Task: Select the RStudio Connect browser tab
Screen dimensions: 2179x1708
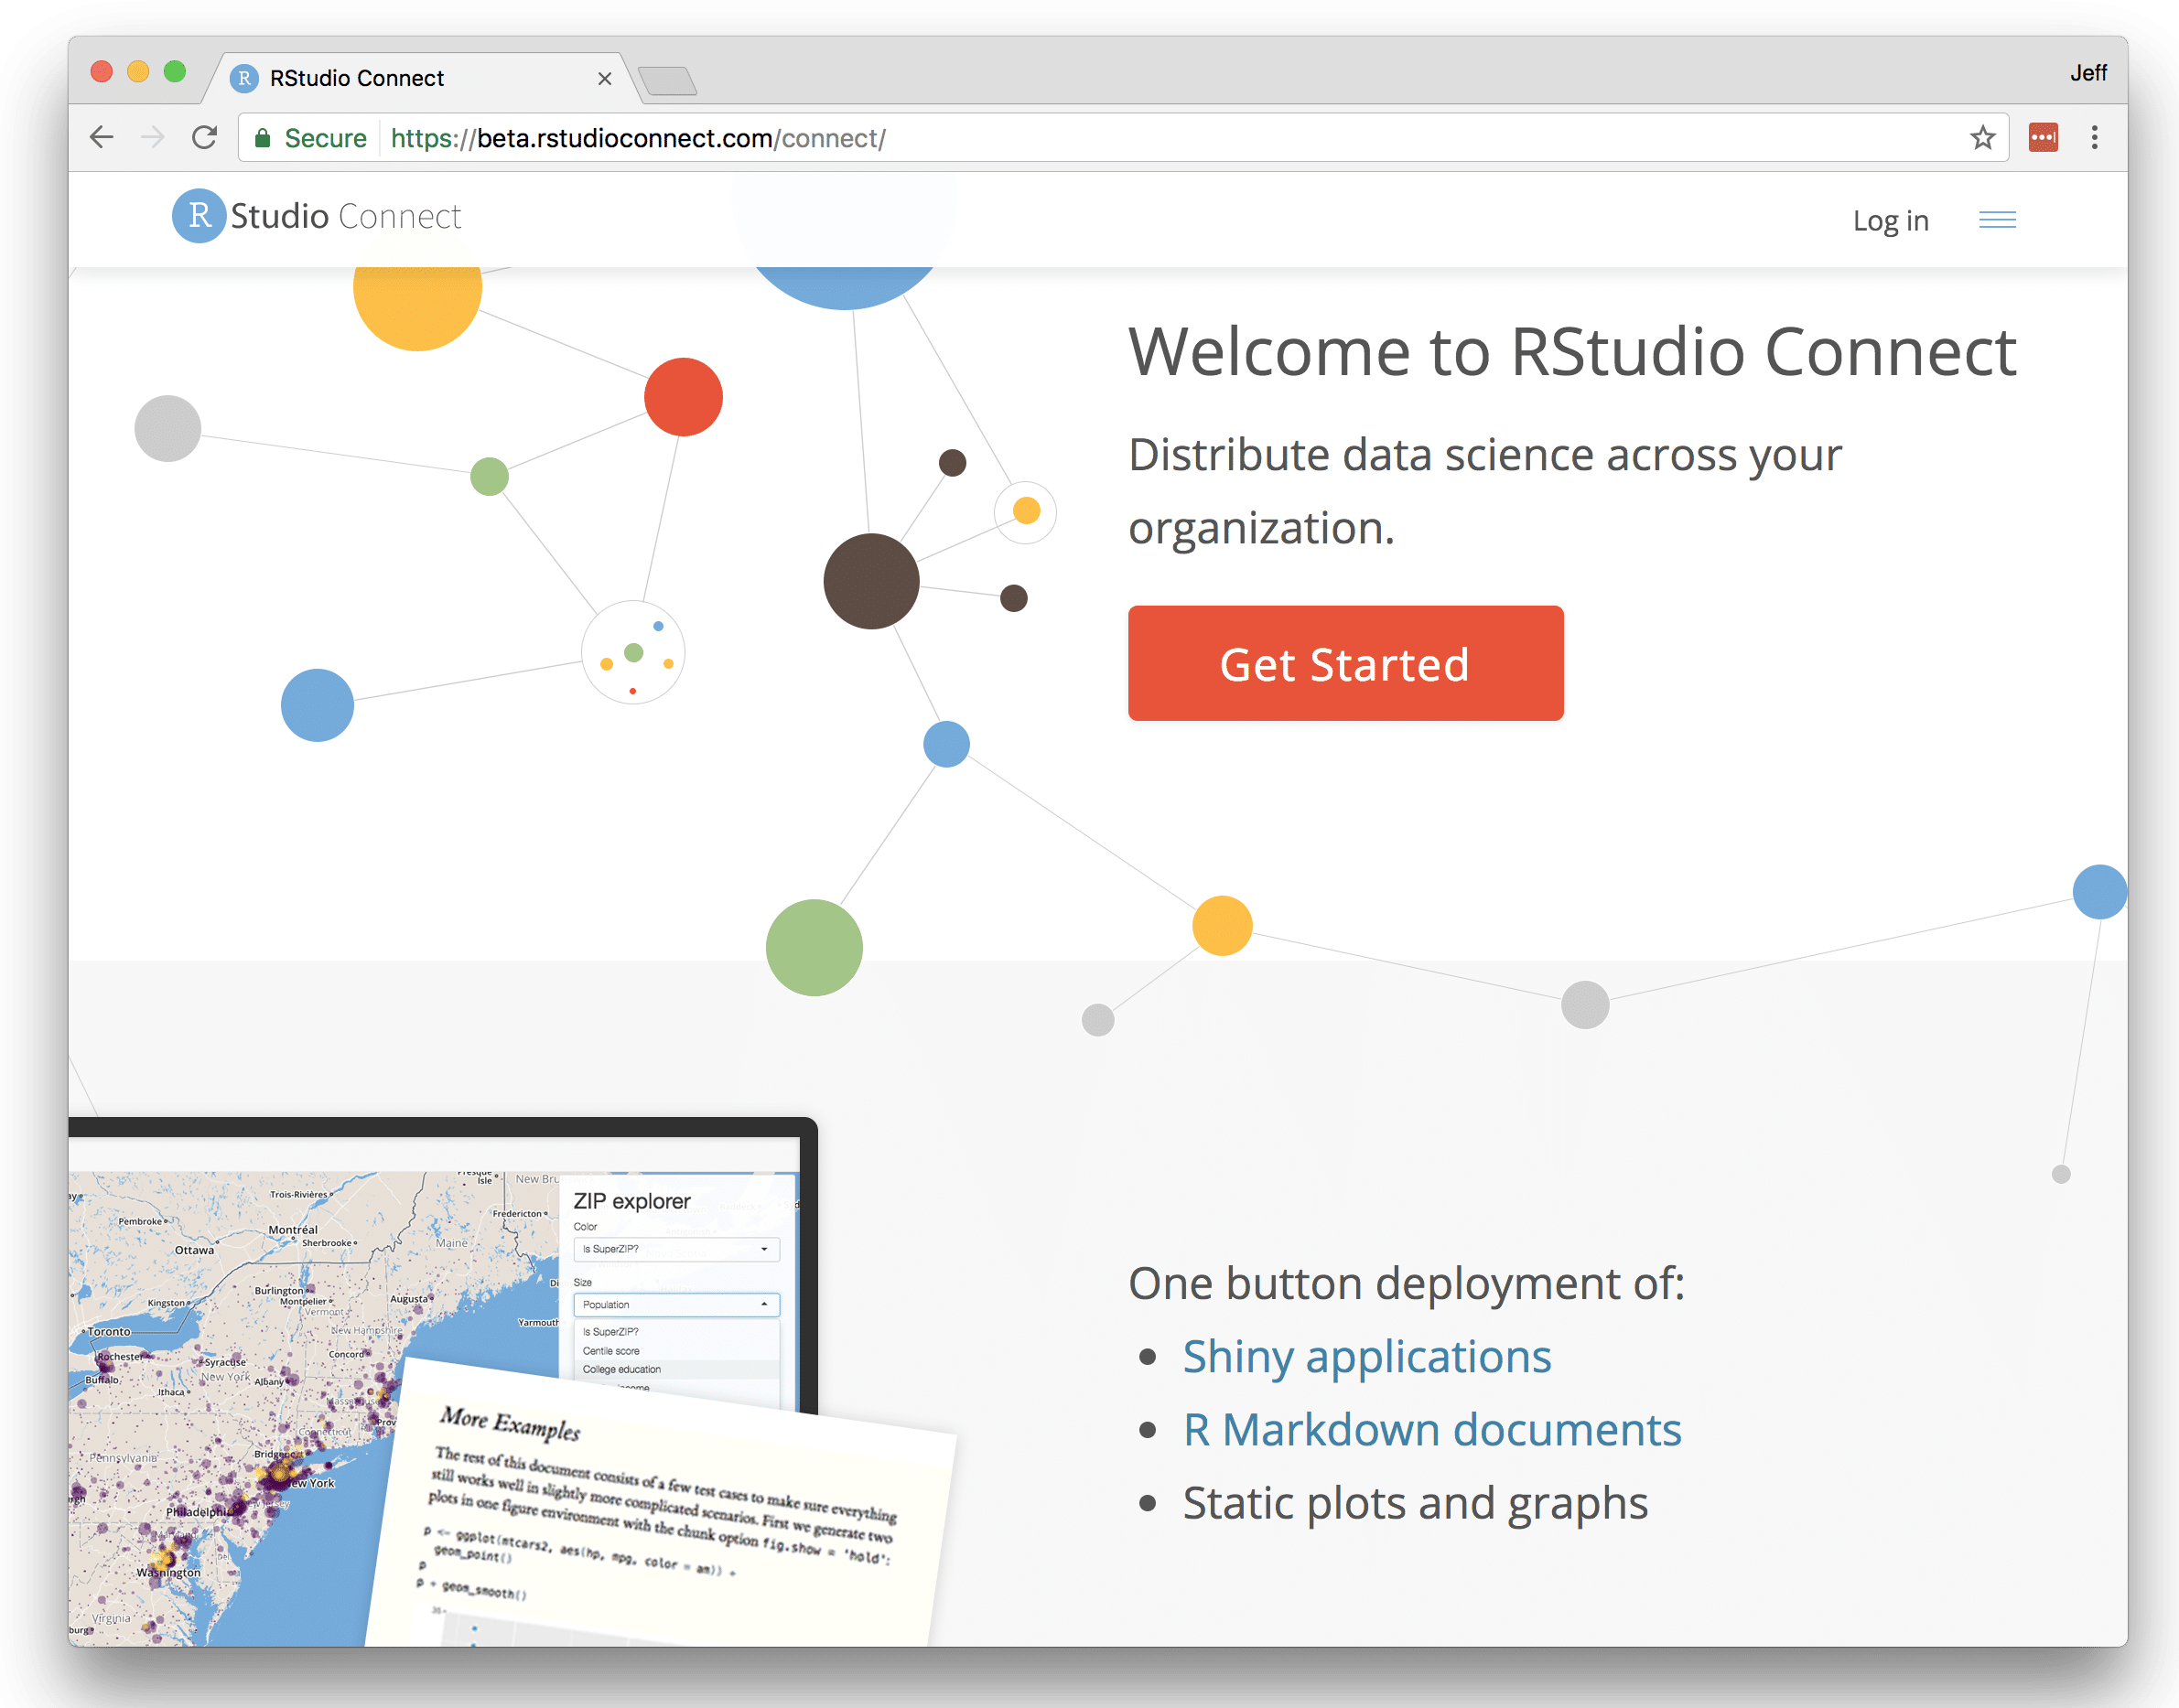Action: click(x=420, y=78)
